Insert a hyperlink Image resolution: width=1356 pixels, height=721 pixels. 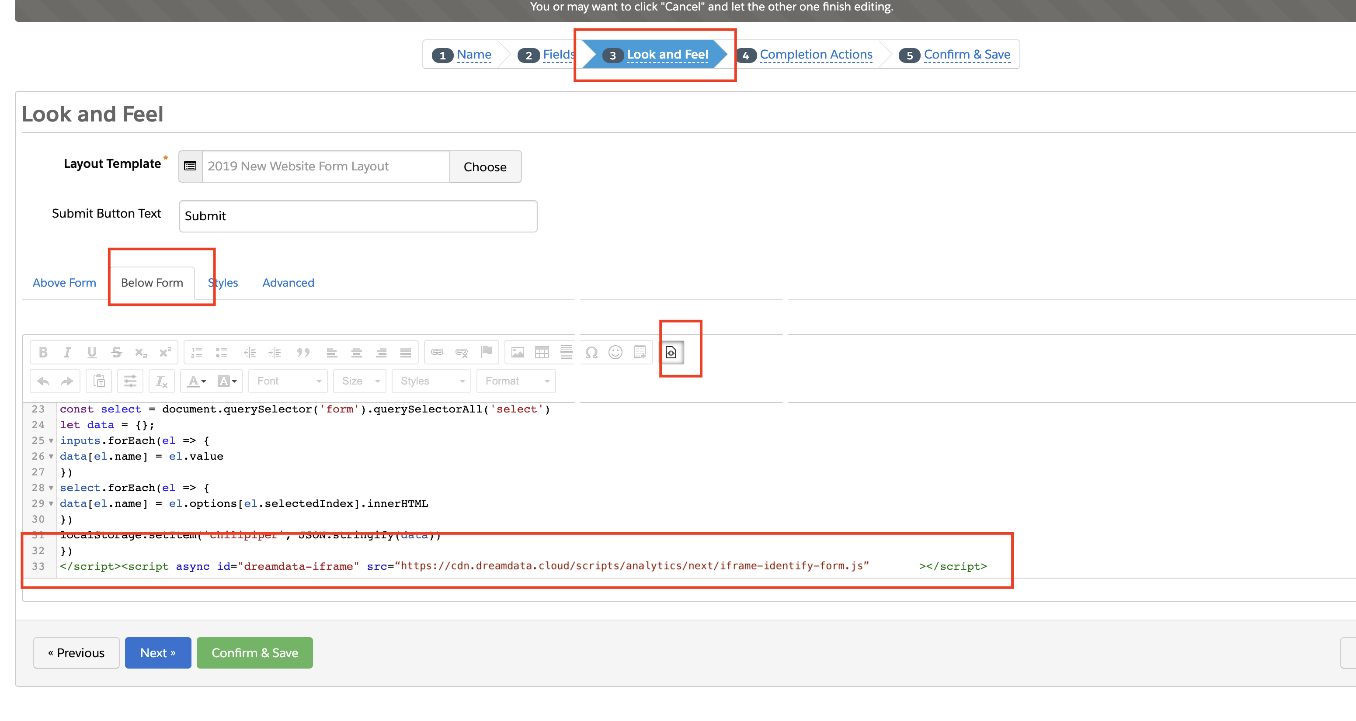[x=437, y=352]
